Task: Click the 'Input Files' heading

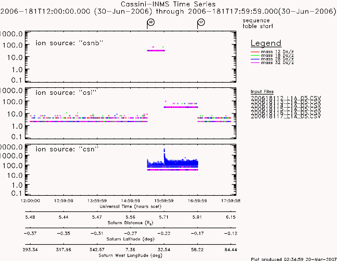Action: [x=262, y=92]
